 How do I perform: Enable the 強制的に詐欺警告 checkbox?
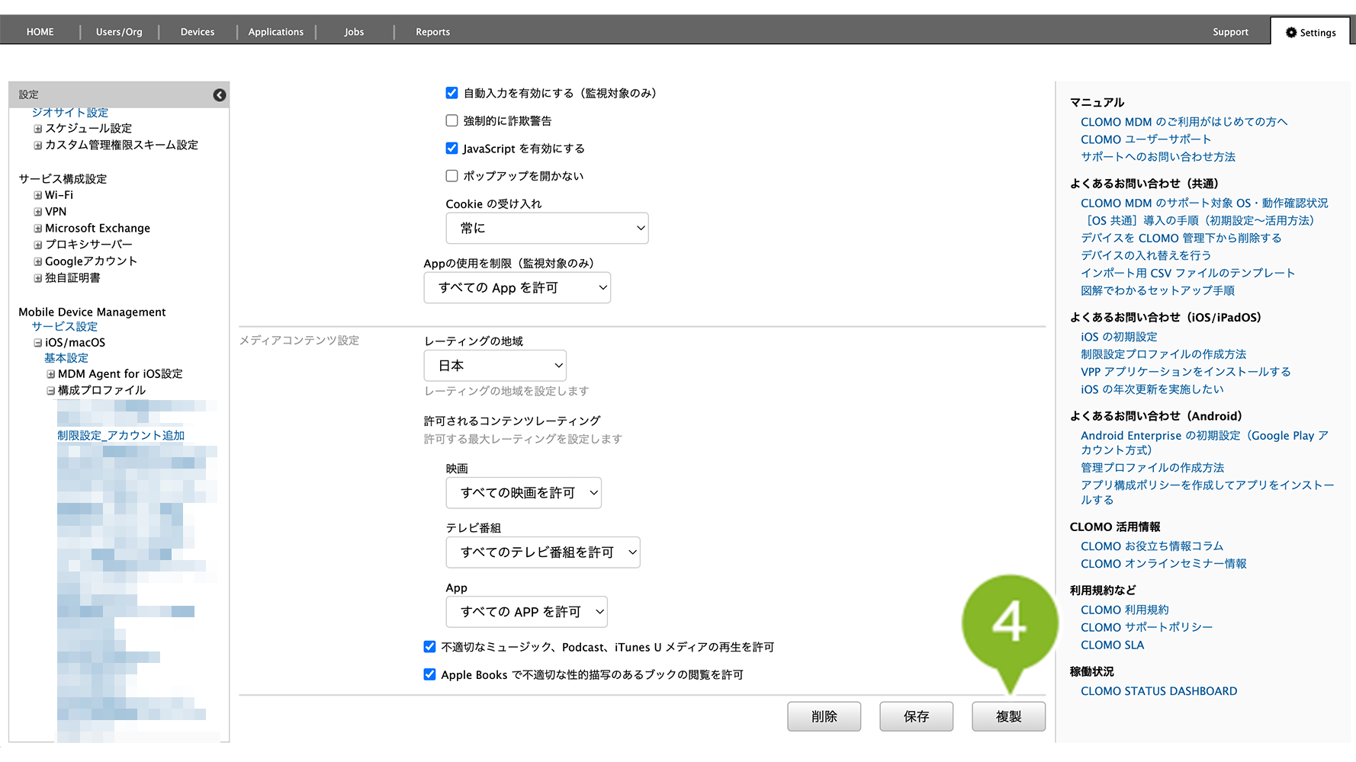point(451,120)
